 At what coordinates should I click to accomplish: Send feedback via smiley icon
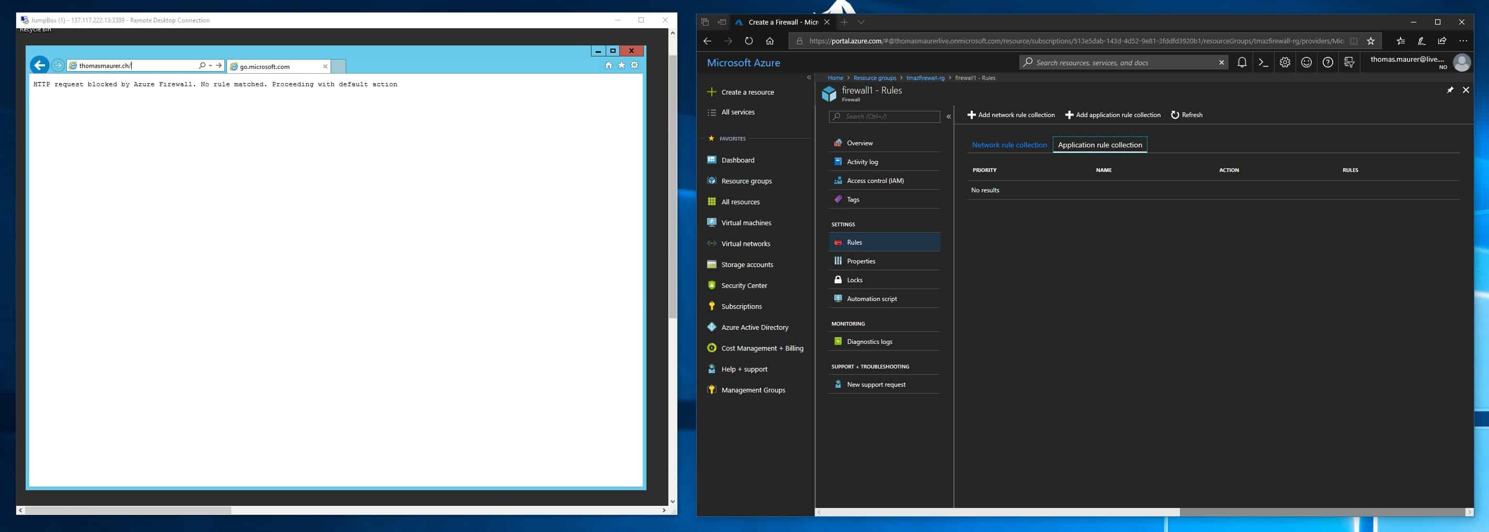(x=1306, y=62)
